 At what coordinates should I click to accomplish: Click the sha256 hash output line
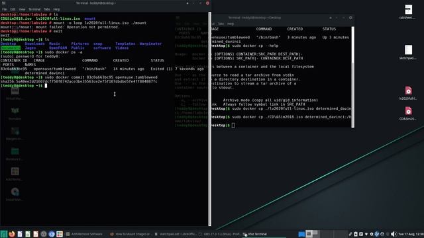[79, 81]
